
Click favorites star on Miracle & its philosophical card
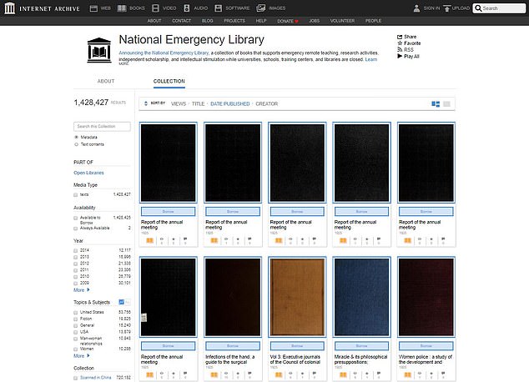(367, 374)
